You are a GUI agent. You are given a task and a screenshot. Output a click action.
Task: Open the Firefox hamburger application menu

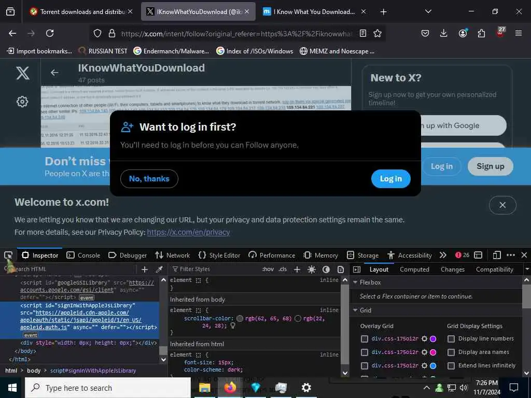(519, 33)
